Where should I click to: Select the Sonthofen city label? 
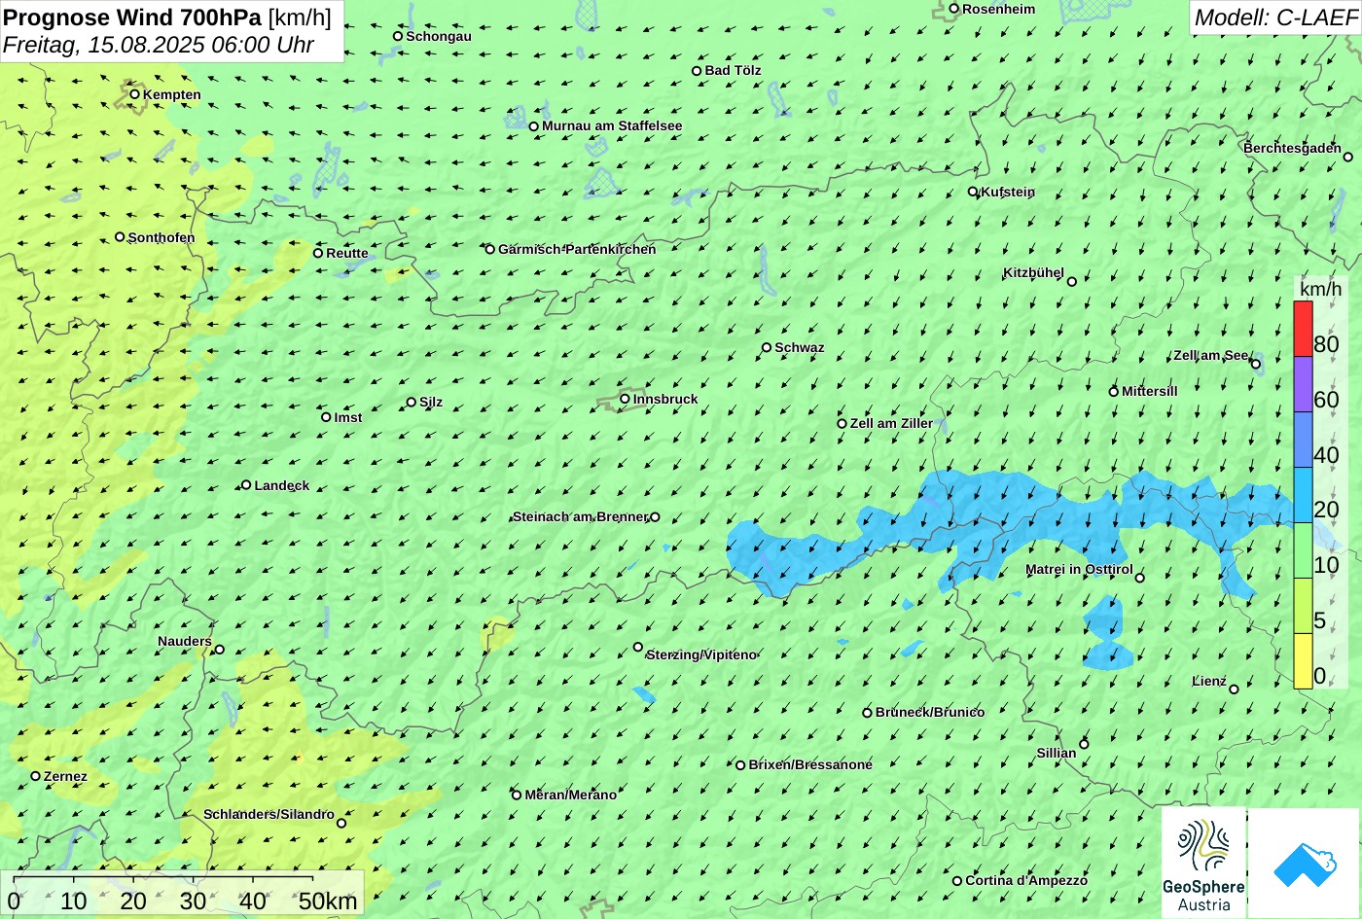coord(161,237)
